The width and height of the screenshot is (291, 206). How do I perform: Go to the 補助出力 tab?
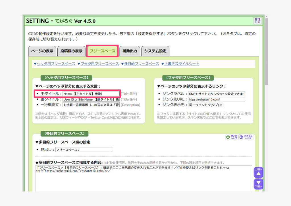coord(130,51)
